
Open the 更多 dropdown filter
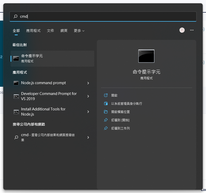[x=79, y=31]
